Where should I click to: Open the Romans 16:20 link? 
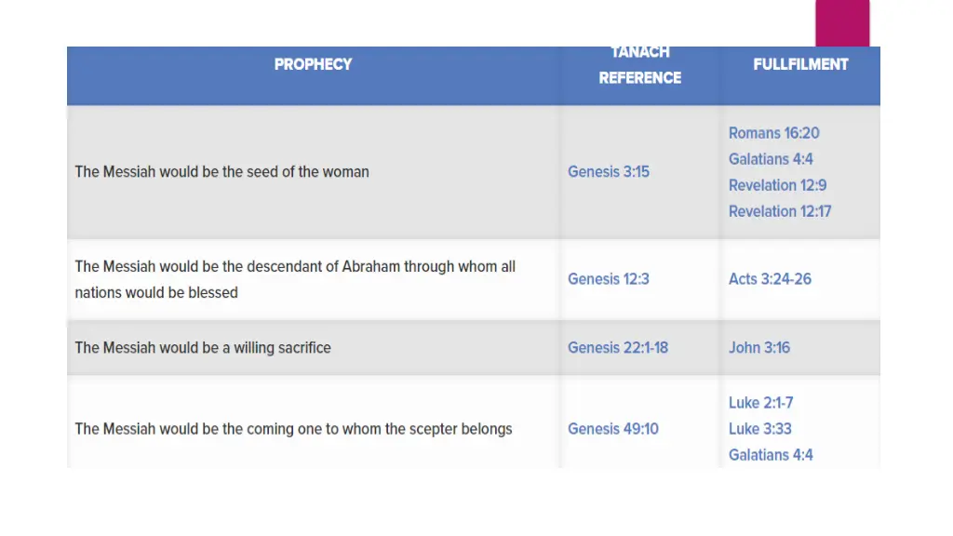tap(773, 133)
